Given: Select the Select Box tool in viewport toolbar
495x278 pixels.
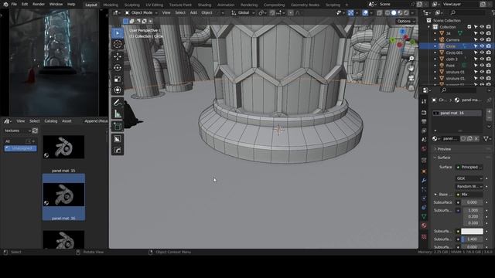Looking at the screenshot, I should [118, 33].
